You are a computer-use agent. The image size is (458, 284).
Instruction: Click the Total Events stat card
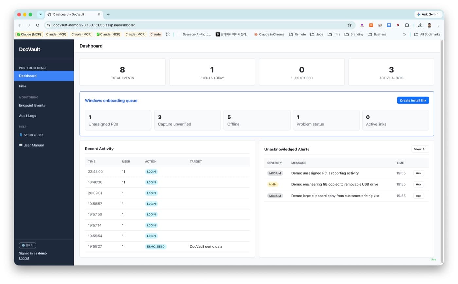pos(122,72)
